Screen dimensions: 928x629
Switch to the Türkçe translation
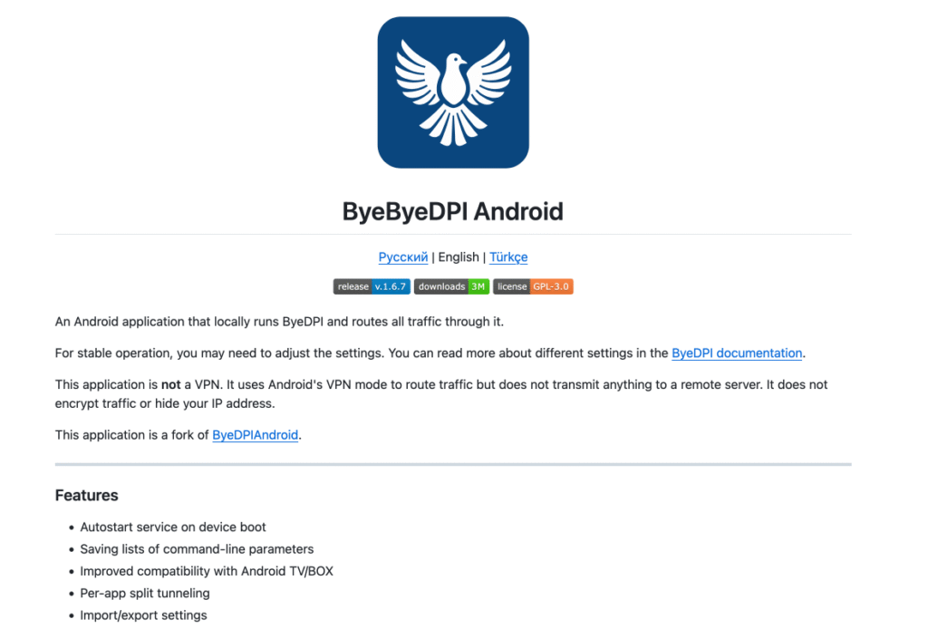pos(508,256)
